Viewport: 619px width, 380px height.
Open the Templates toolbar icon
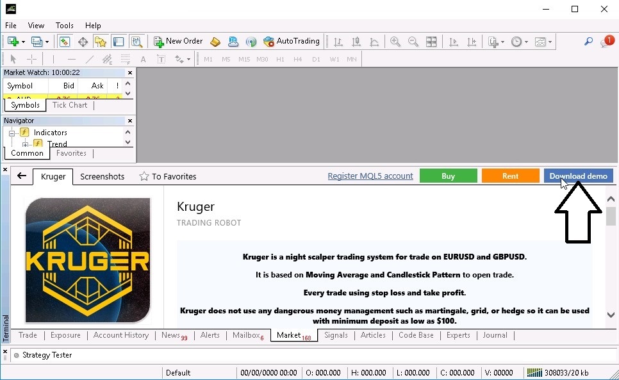pyautogui.click(x=540, y=42)
